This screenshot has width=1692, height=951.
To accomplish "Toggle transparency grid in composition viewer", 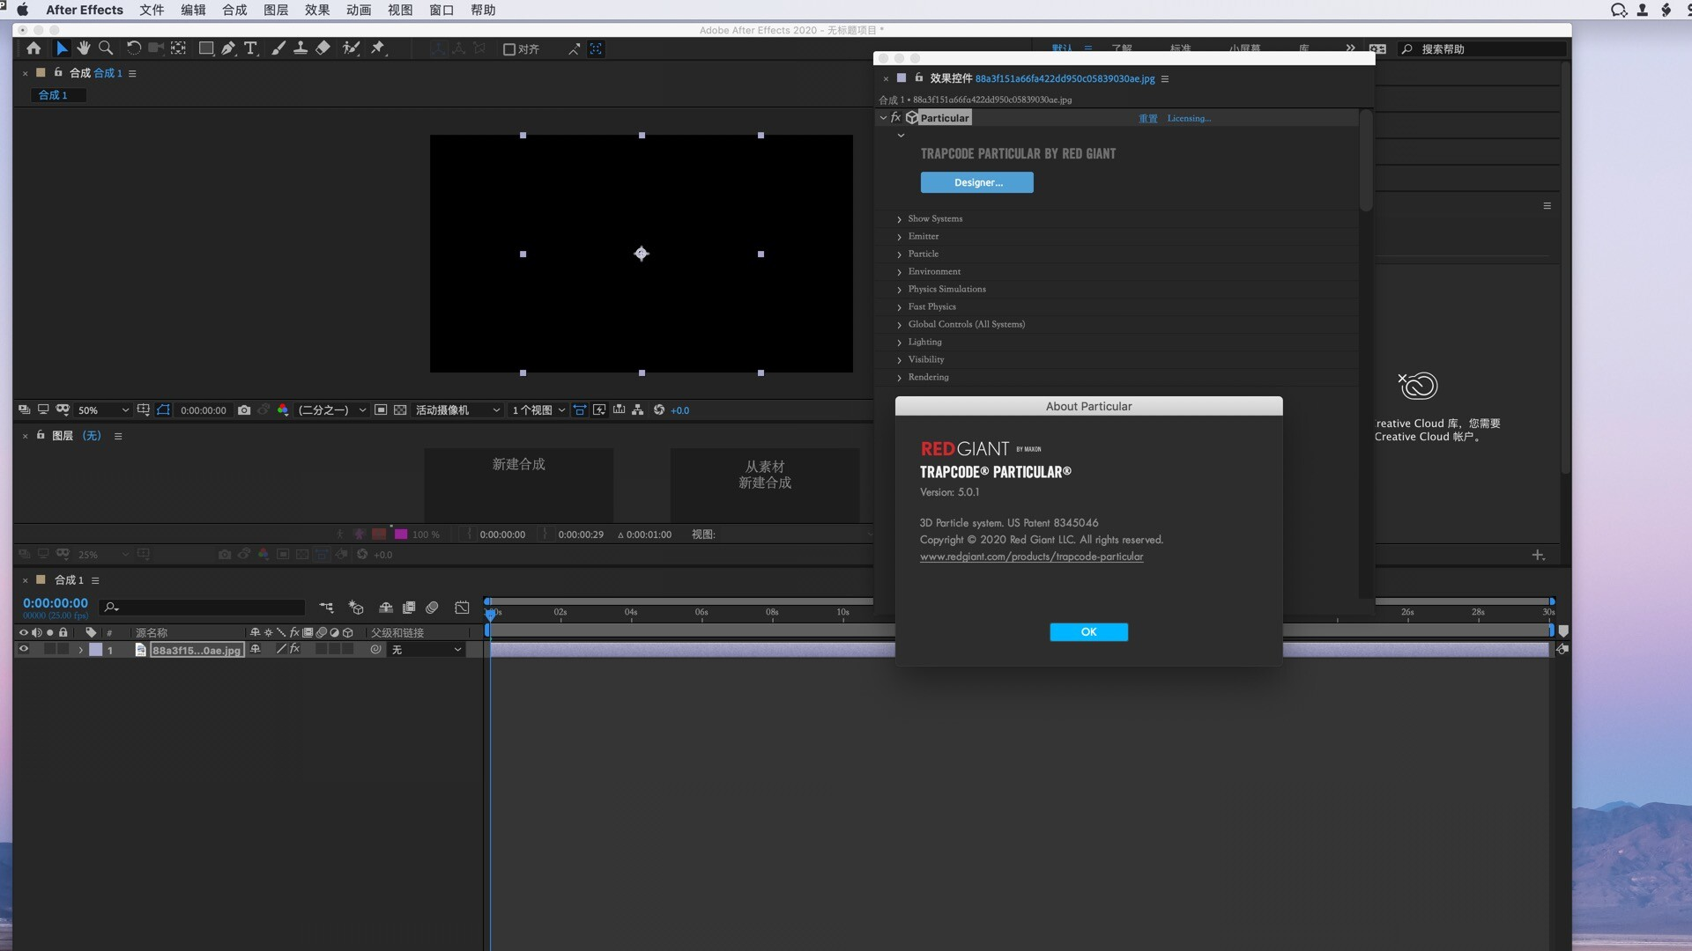I will (x=400, y=409).
